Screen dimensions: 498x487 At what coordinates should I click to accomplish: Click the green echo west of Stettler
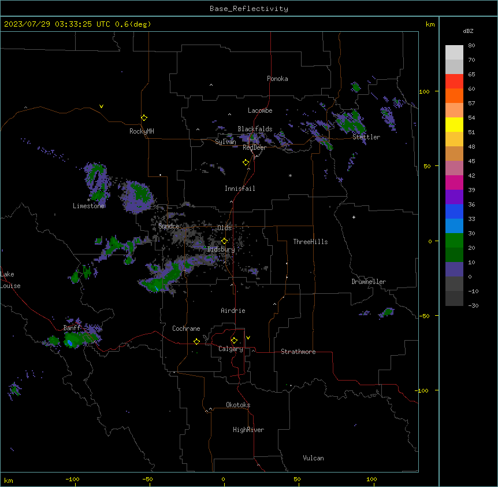point(351,123)
